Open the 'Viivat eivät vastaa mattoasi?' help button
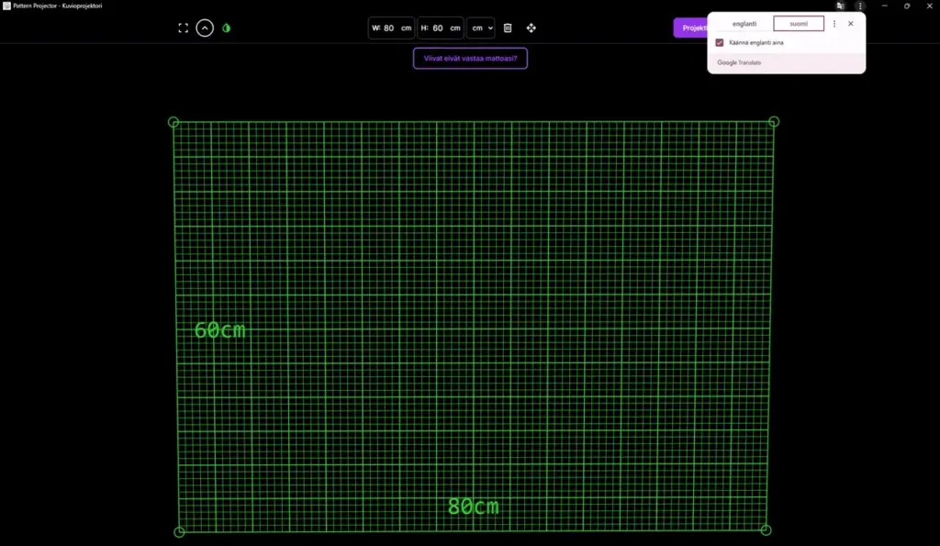Image resolution: width=940 pixels, height=546 pixels. tap(470, 59)
